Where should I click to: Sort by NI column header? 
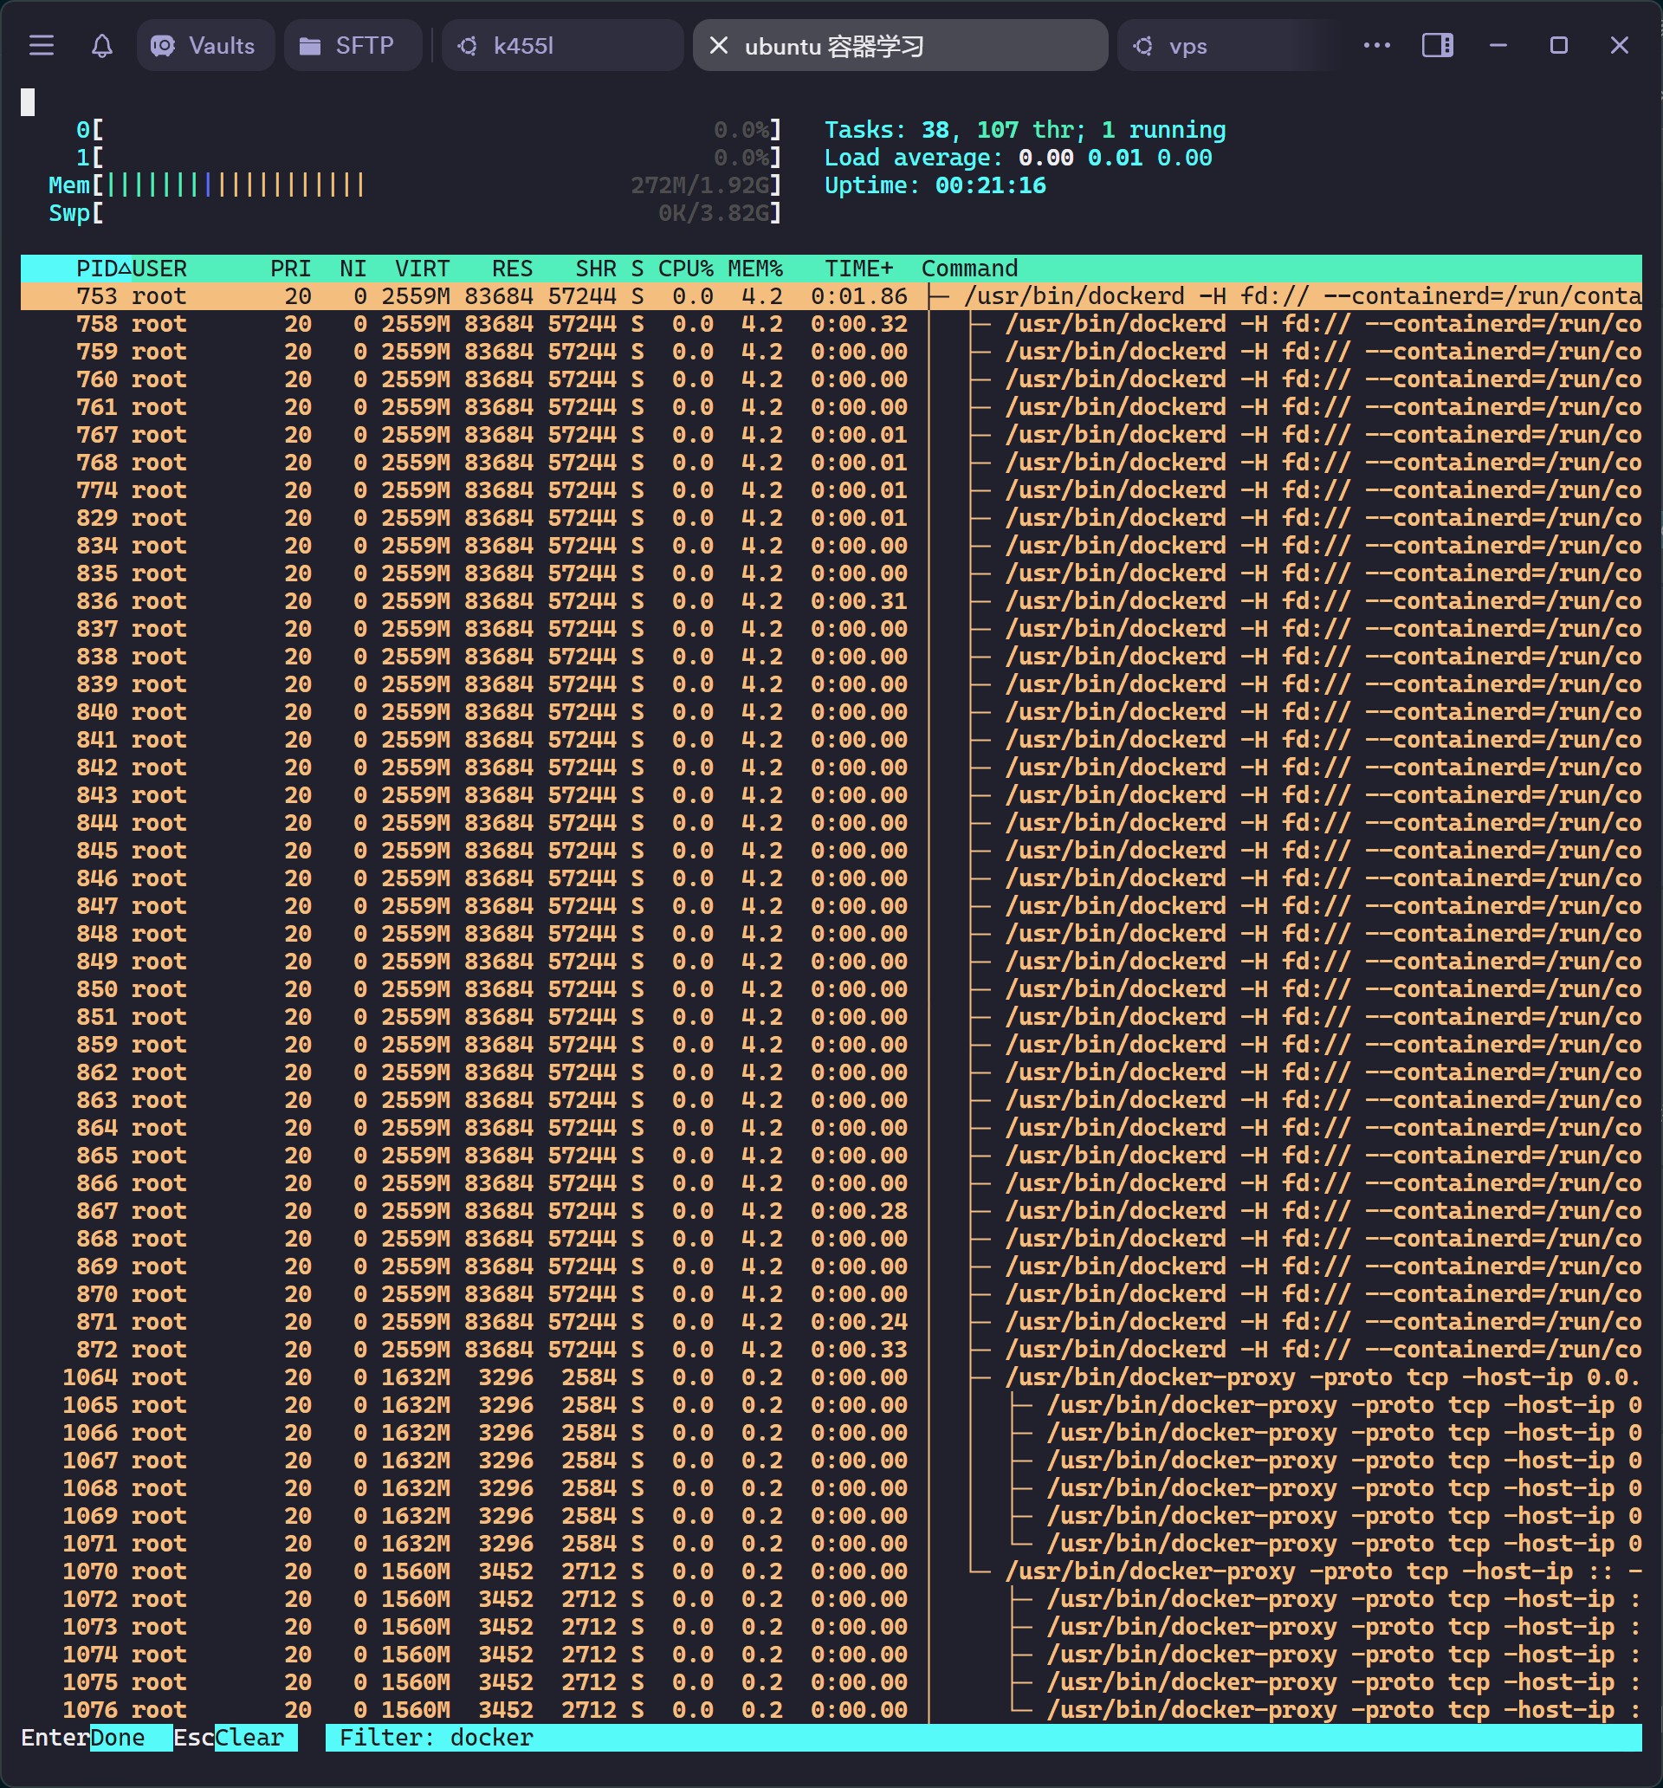pyautogui.click(x=353, y=268)
